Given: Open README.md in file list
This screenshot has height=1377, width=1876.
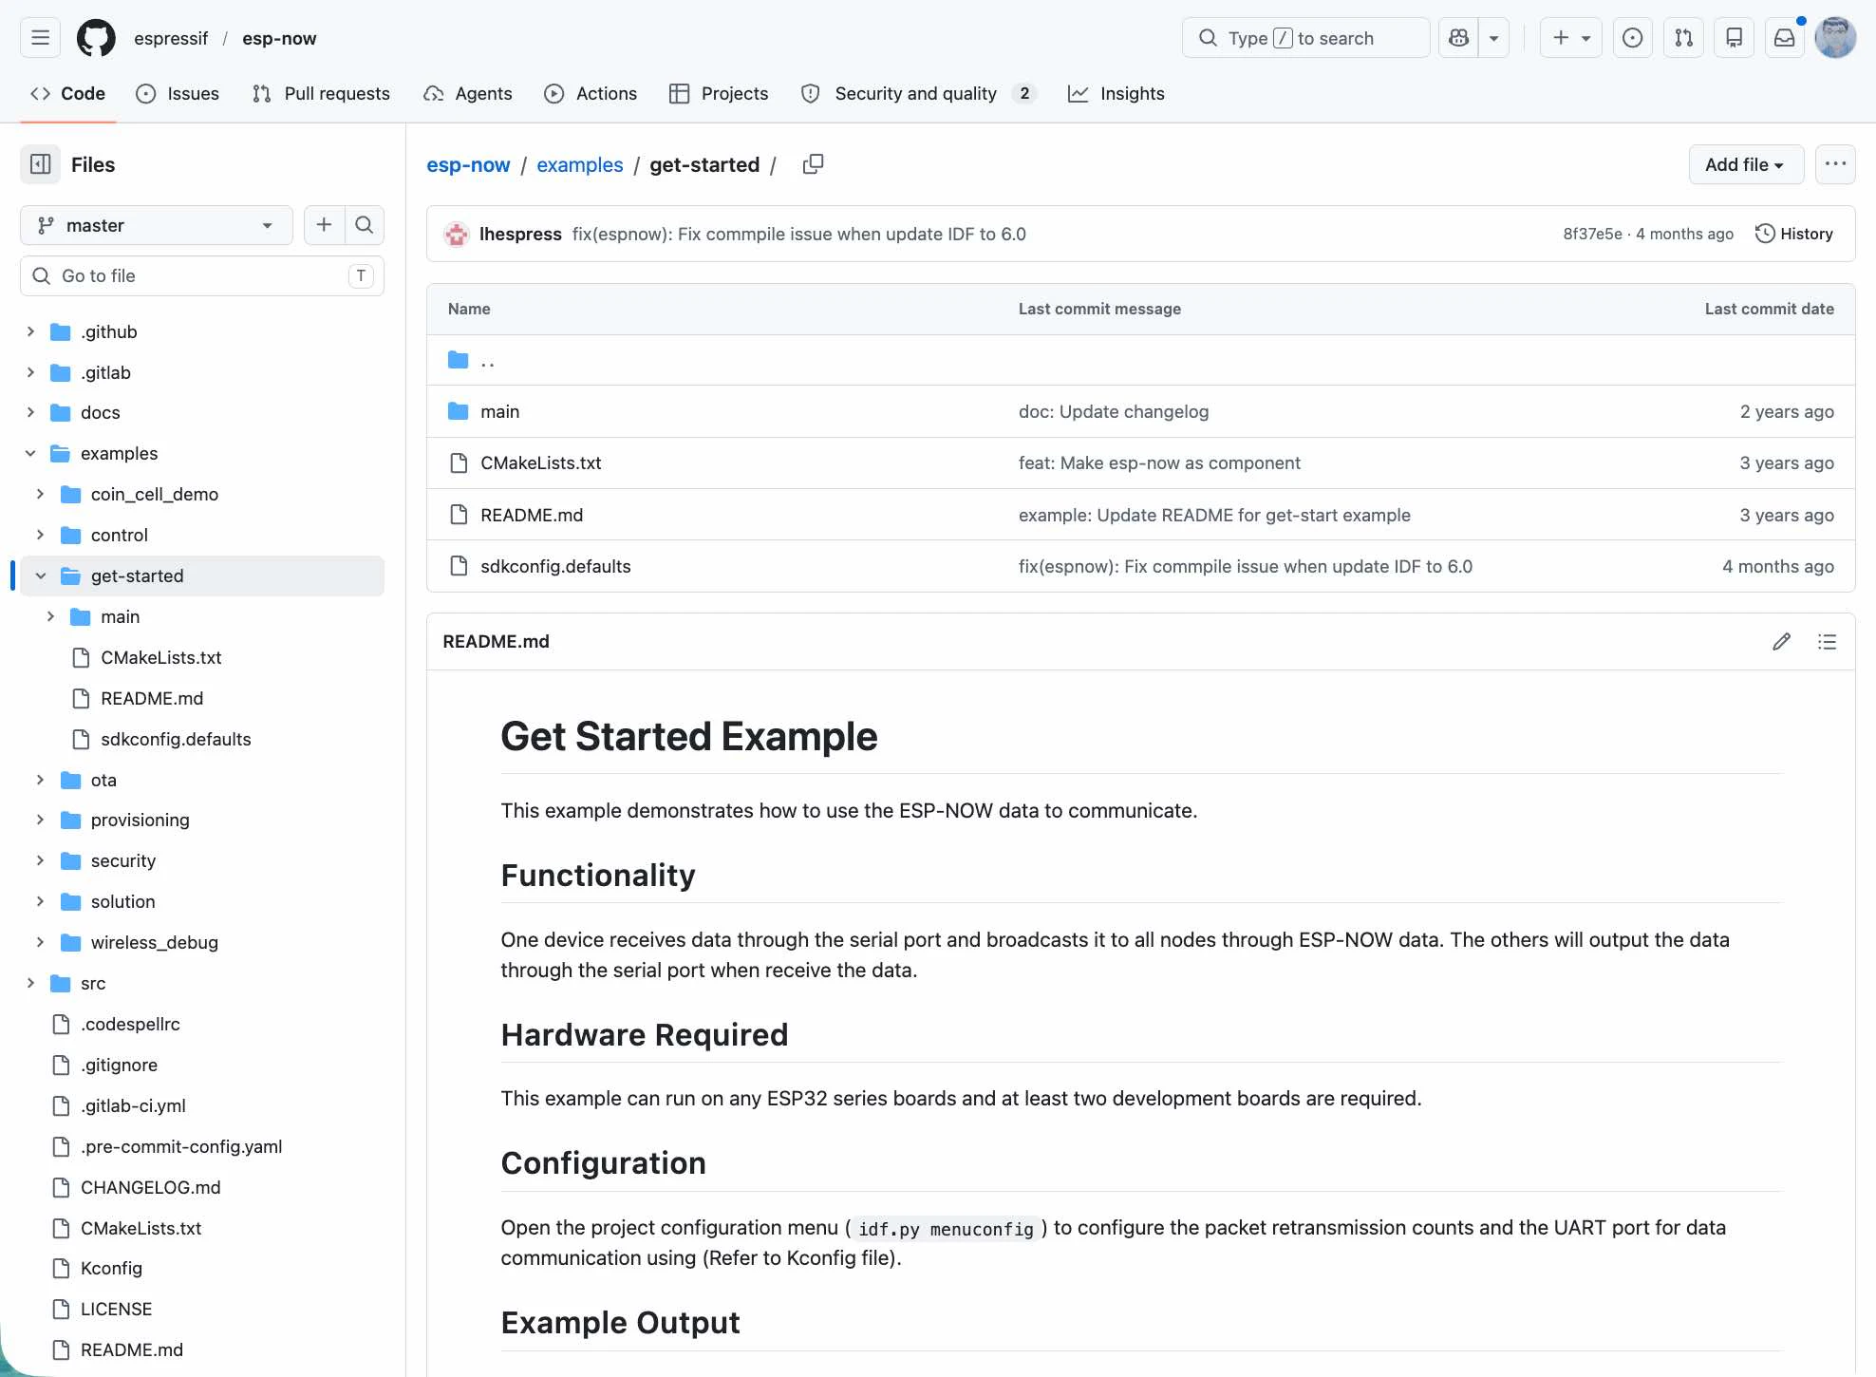Looking at the screenshot, I should click(532, 515).
